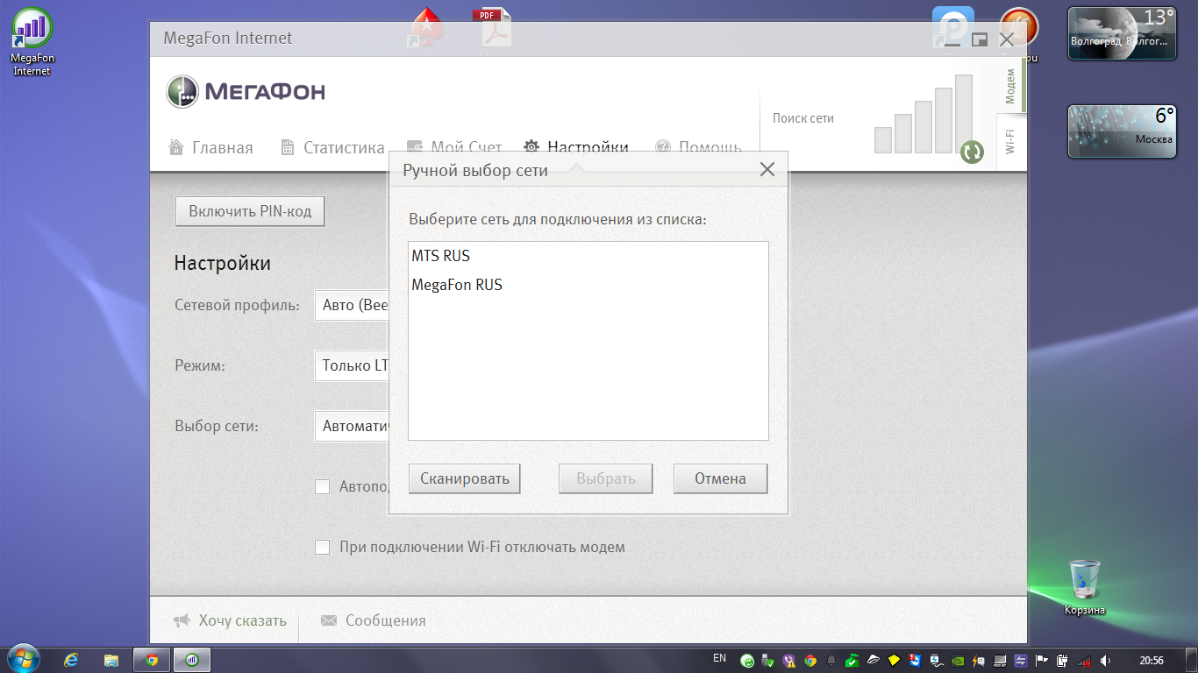Click the Выбрать button
The image size is (1198, 673).
(606, 478)
